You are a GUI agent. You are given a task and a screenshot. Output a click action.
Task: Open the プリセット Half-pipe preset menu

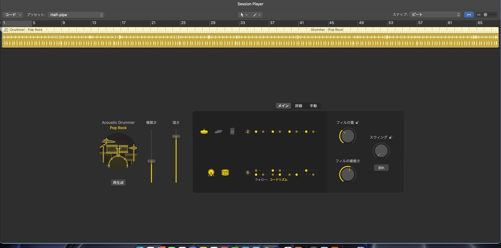[76, 15]
